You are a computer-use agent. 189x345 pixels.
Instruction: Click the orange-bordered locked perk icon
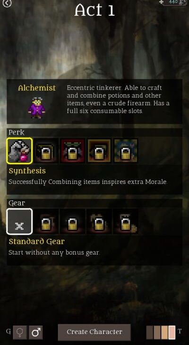tap(99, 151)
